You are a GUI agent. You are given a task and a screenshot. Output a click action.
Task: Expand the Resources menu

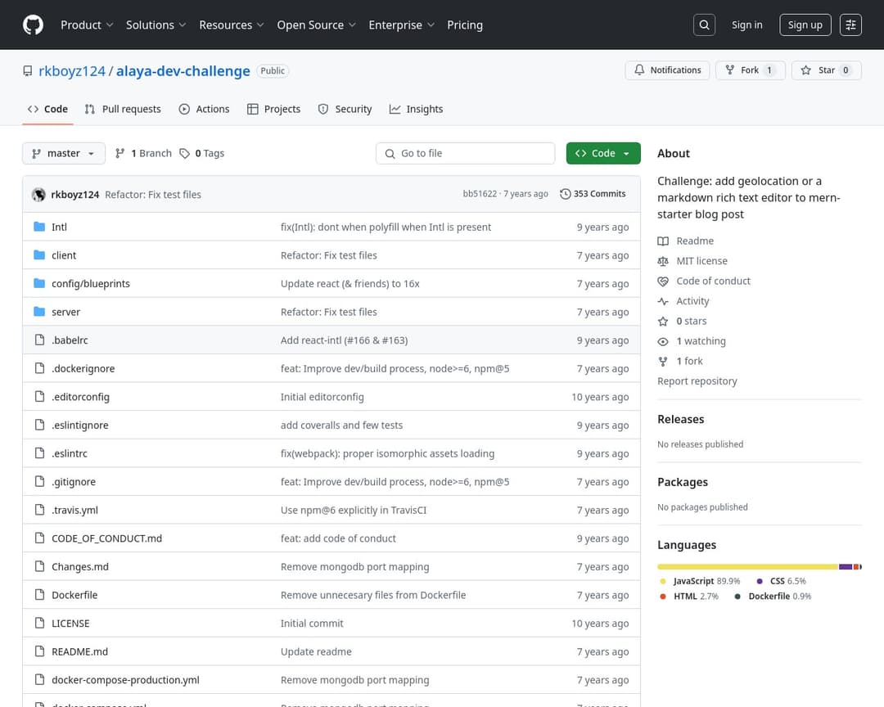pyautogui.click(x=231, y=25)
